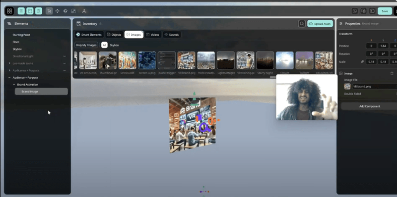This screenshot has width=397, height=197.
Task: Click the Inventory panel header icon
Action: pyautogui.click(x=78, y=23)
